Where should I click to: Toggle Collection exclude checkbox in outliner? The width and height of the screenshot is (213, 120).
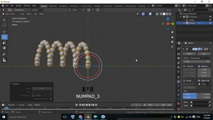[x=184, y=17]
